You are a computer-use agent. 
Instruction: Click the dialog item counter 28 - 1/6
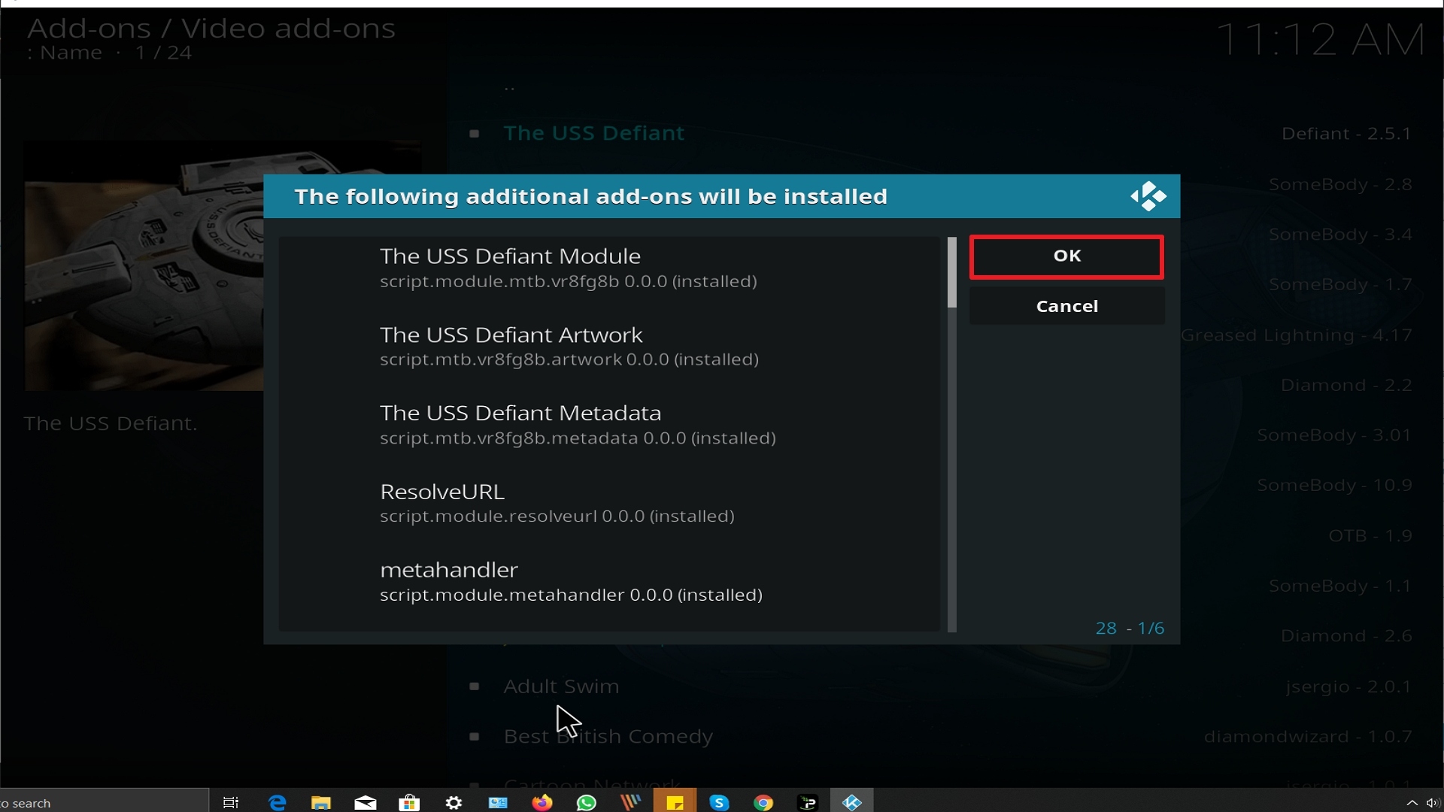pos(1130,629)
